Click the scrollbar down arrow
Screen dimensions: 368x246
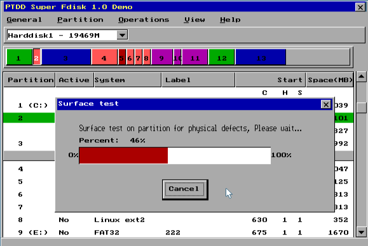click(x=361, y=232)
